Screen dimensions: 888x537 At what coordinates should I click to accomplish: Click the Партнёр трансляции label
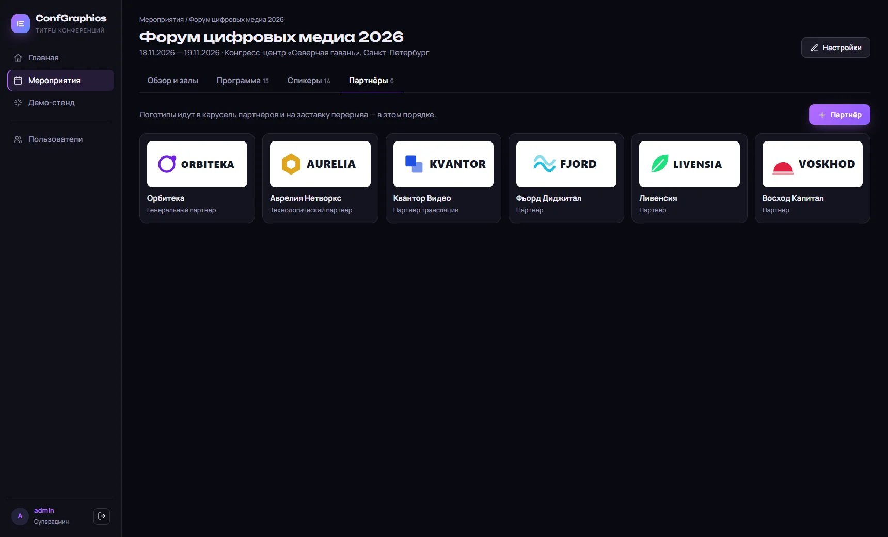click(x=426, y=210)
